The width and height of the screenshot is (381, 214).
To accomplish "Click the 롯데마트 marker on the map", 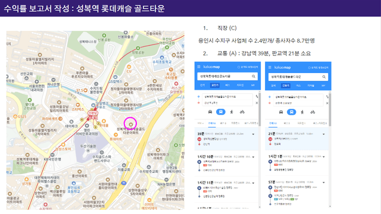I will (115, 135).
